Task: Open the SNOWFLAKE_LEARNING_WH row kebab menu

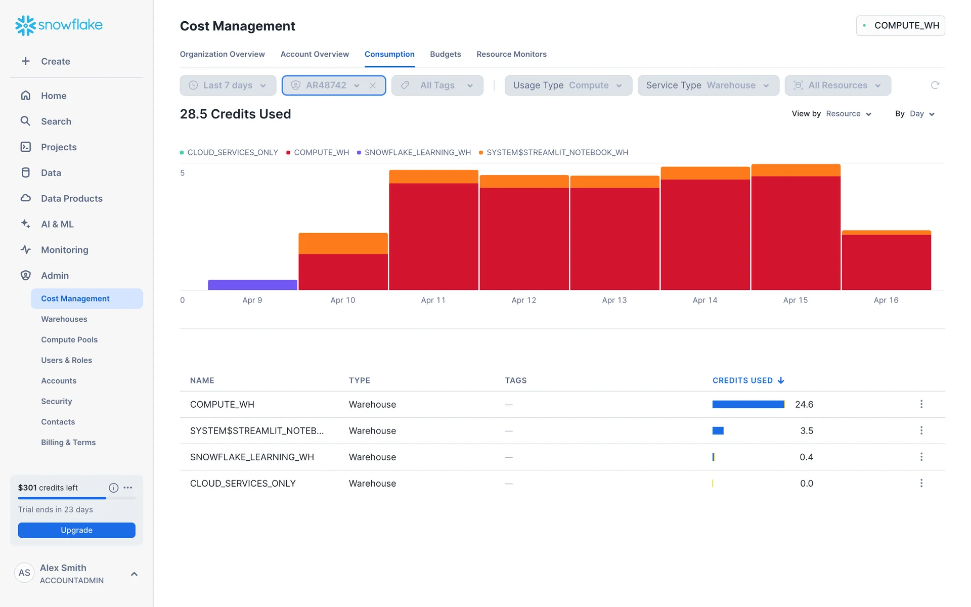Action: [x=921, y=457]
